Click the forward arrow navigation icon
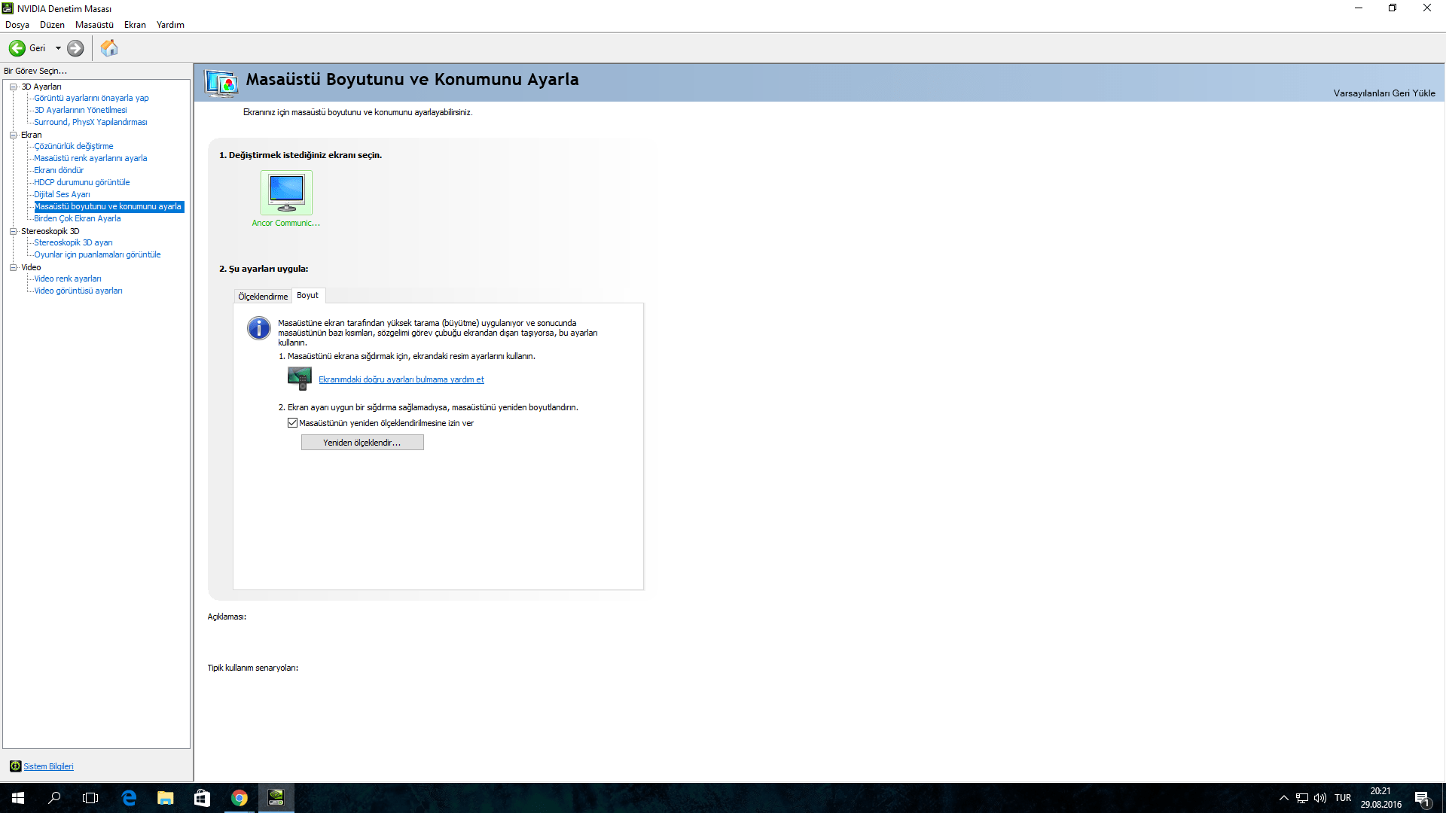 click(75, 48)
